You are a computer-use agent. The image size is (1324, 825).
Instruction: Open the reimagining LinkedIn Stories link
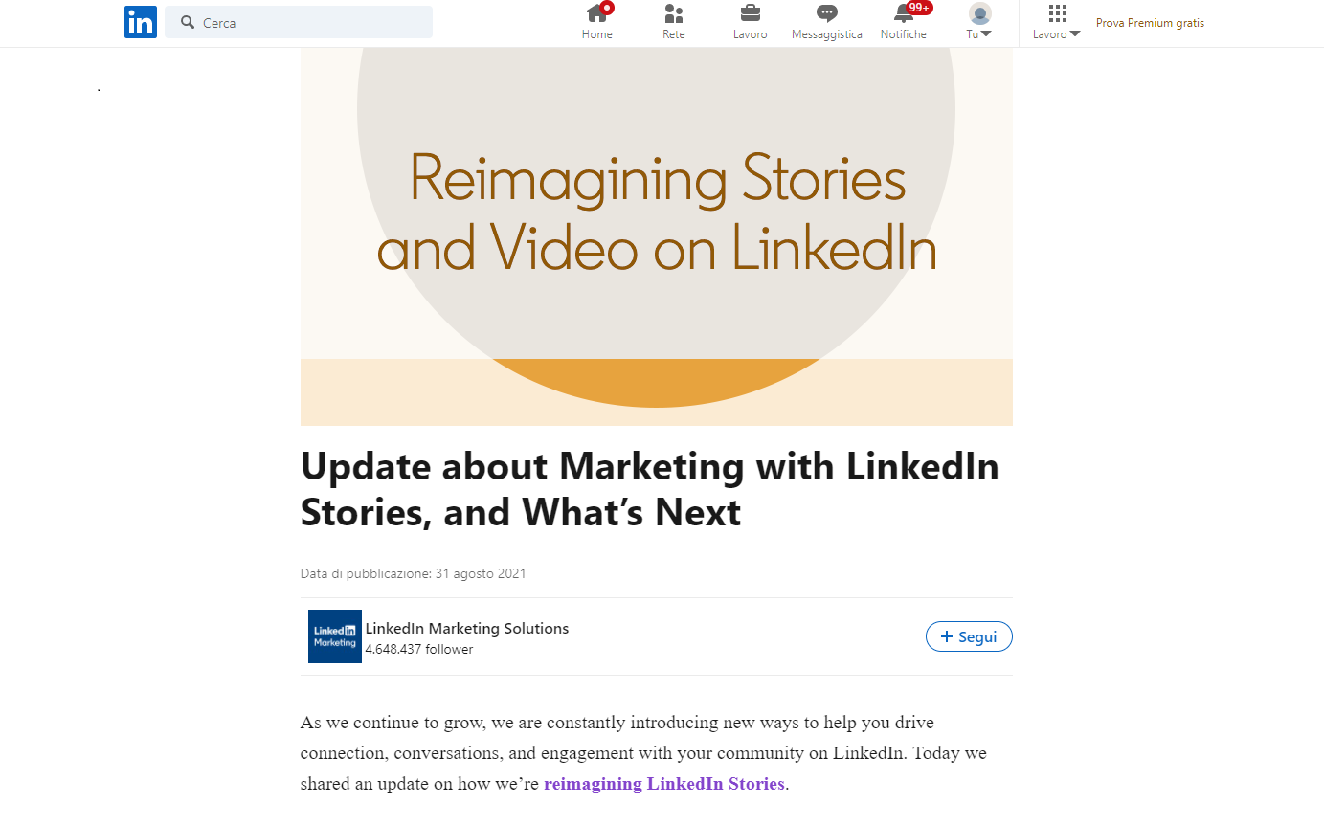point(664,783)
